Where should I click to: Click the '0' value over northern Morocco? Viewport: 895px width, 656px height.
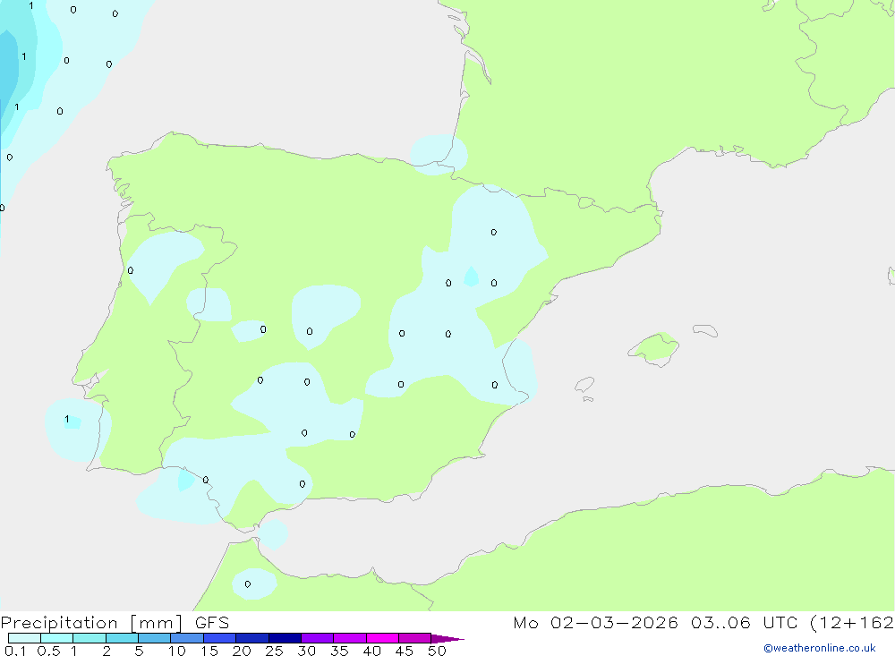pos(248,584)
